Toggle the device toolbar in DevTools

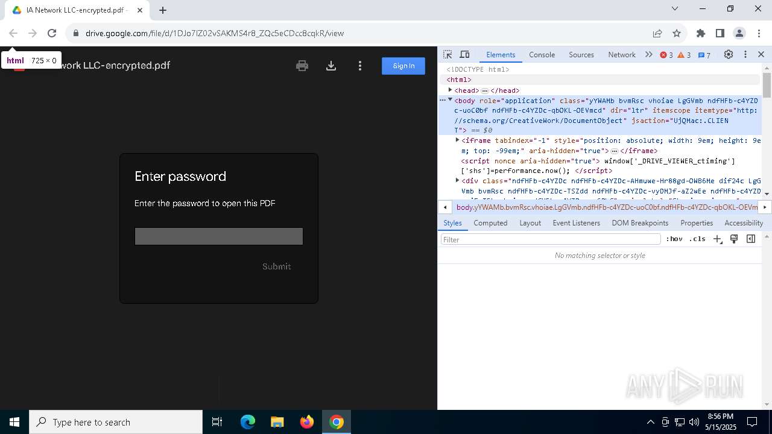pos(464,54)
